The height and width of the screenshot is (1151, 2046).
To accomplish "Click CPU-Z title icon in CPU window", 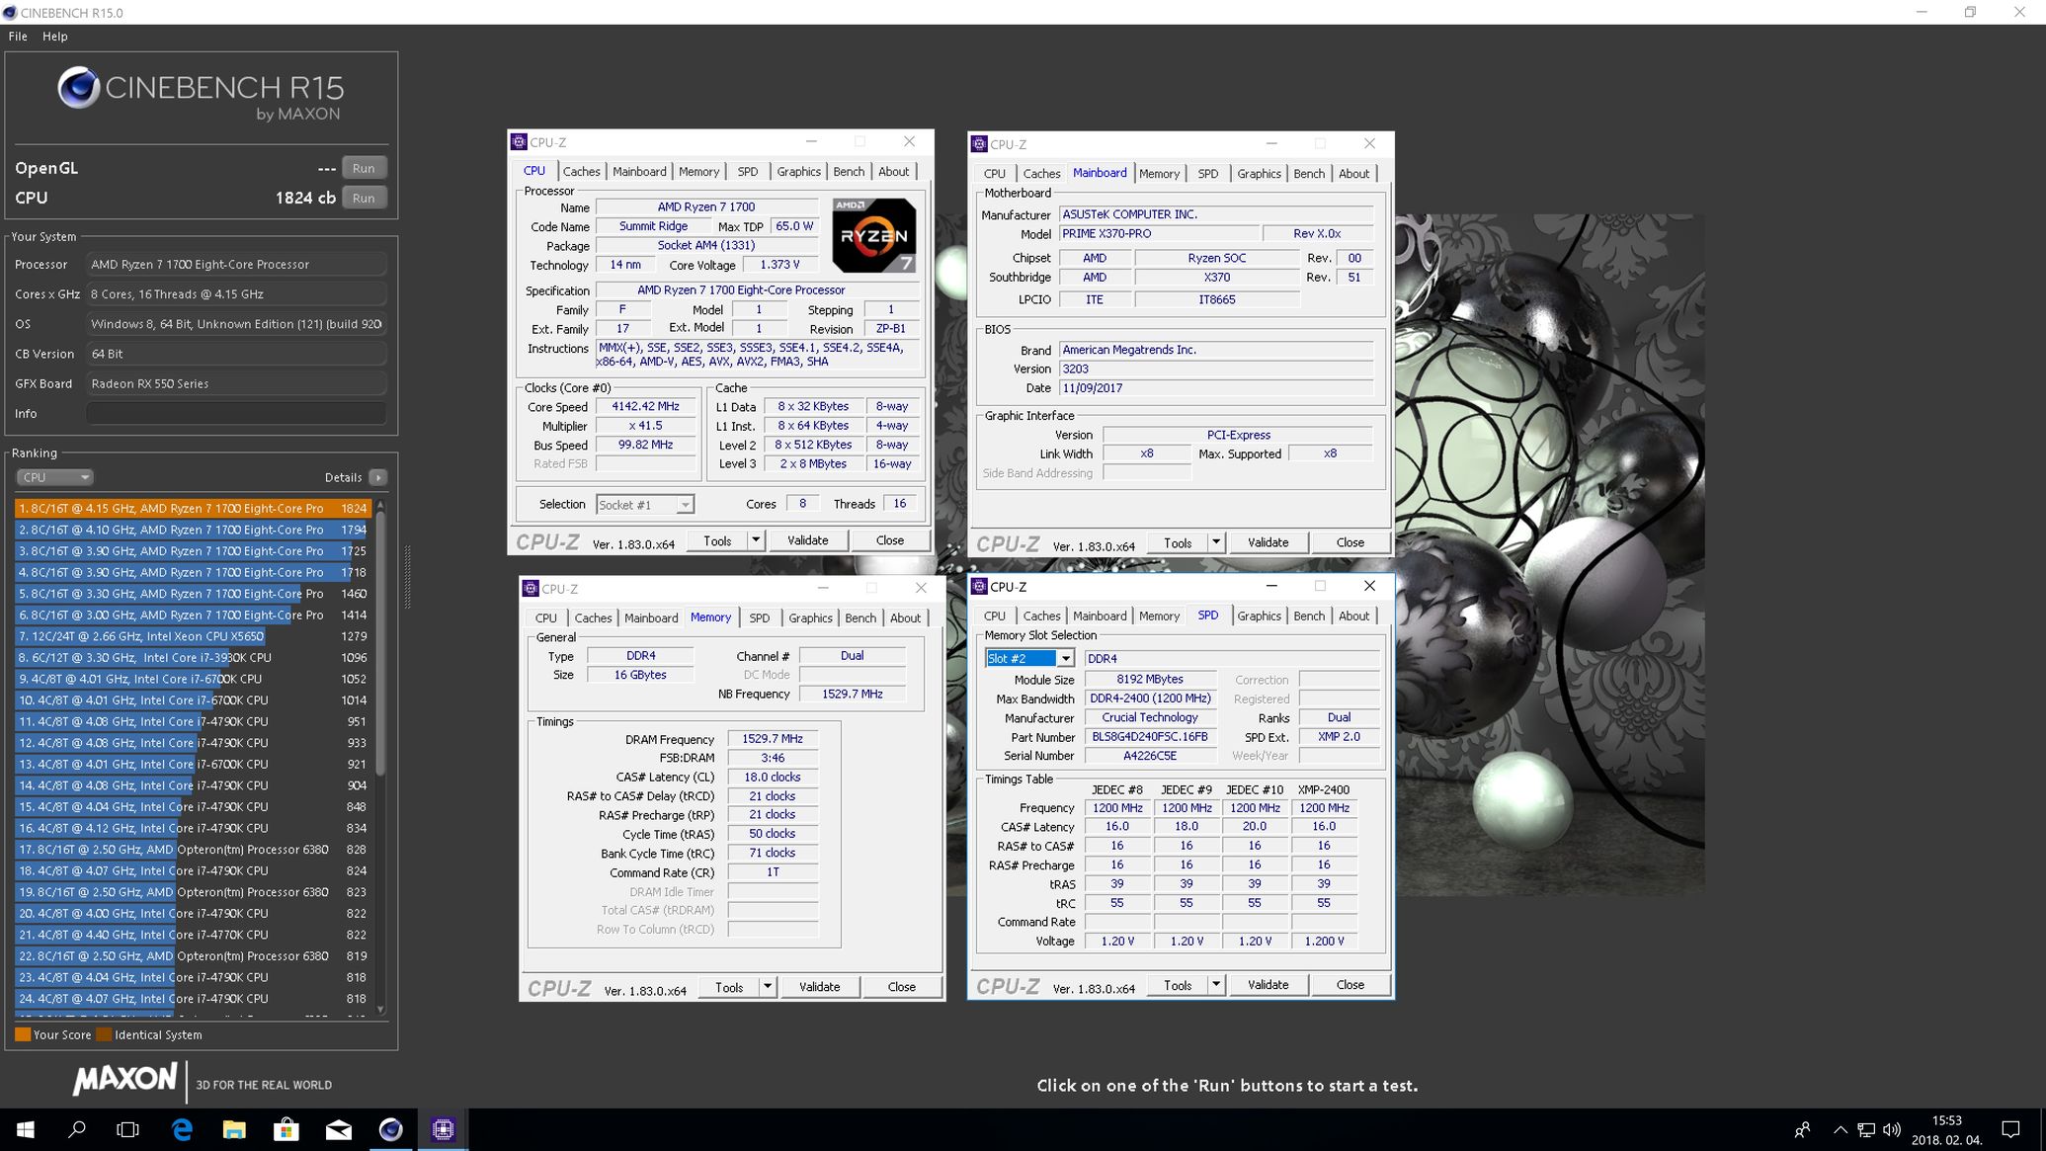I will pyautogui.click(x=520, y=142).
